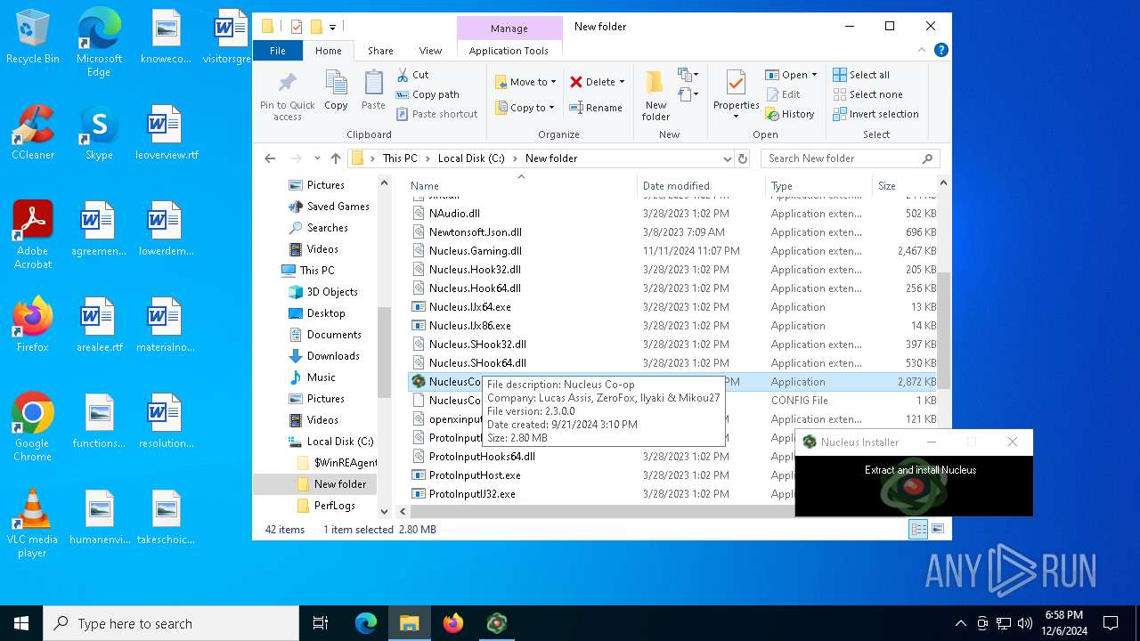The height and width of the screenshot is (641, 1140).
Task: Select the Home ribbon tab
Action: tap(328, 51)
